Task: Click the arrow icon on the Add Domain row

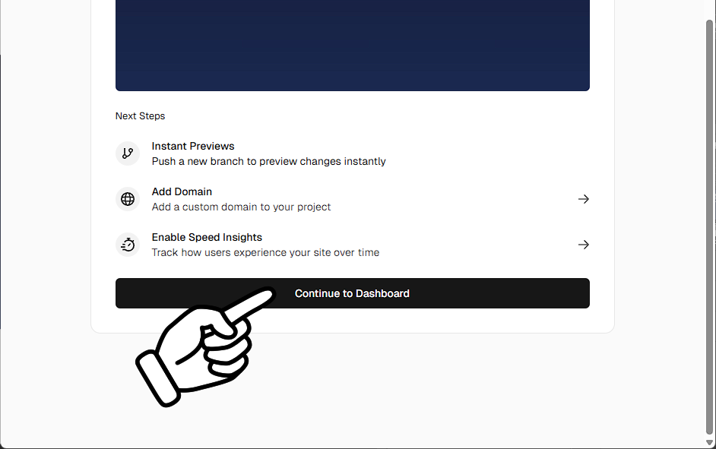Action: click(x=583, y=199)
